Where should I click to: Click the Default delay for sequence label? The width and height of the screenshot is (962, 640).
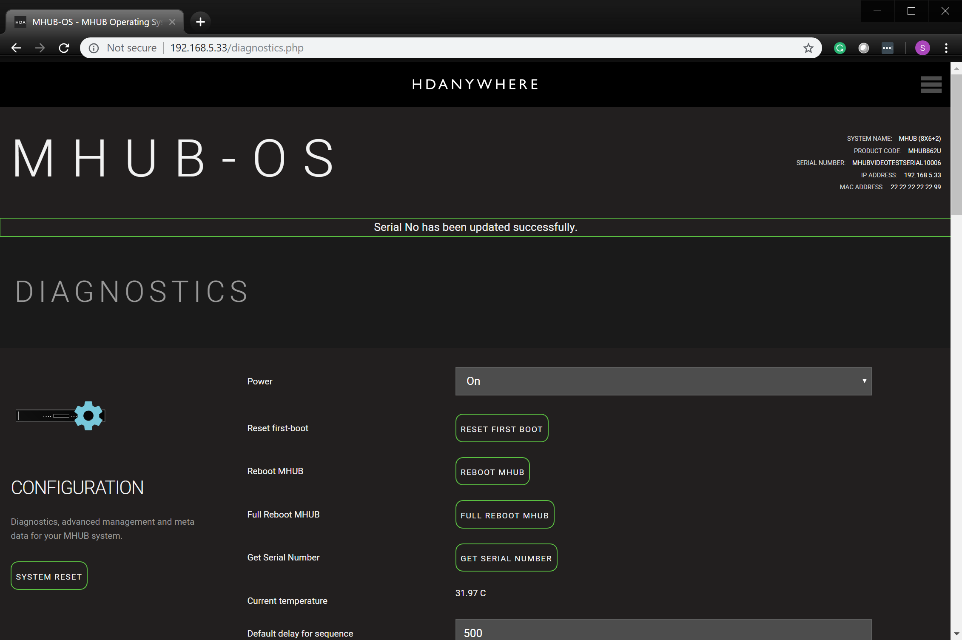(x=300, y=634)
